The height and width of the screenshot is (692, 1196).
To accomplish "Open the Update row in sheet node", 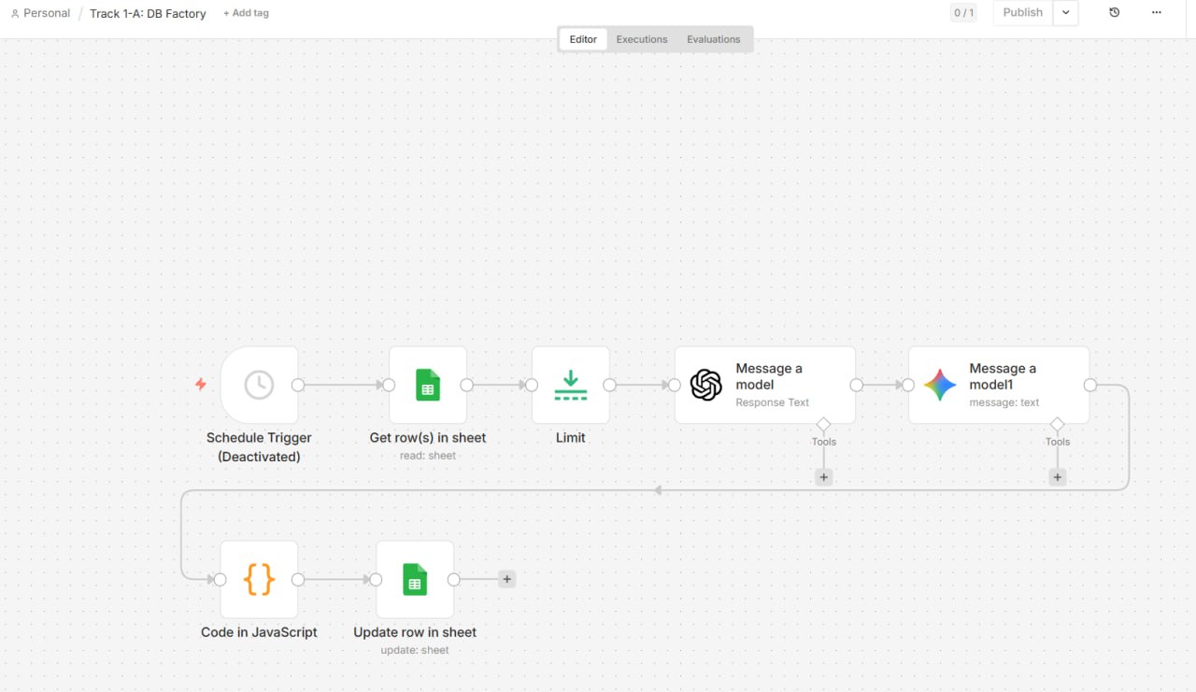I will (x=415, y=579).
